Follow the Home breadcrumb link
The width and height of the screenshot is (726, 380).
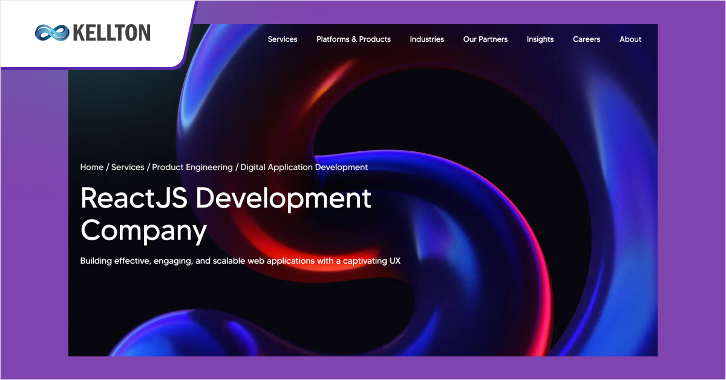tap(92, 167)
